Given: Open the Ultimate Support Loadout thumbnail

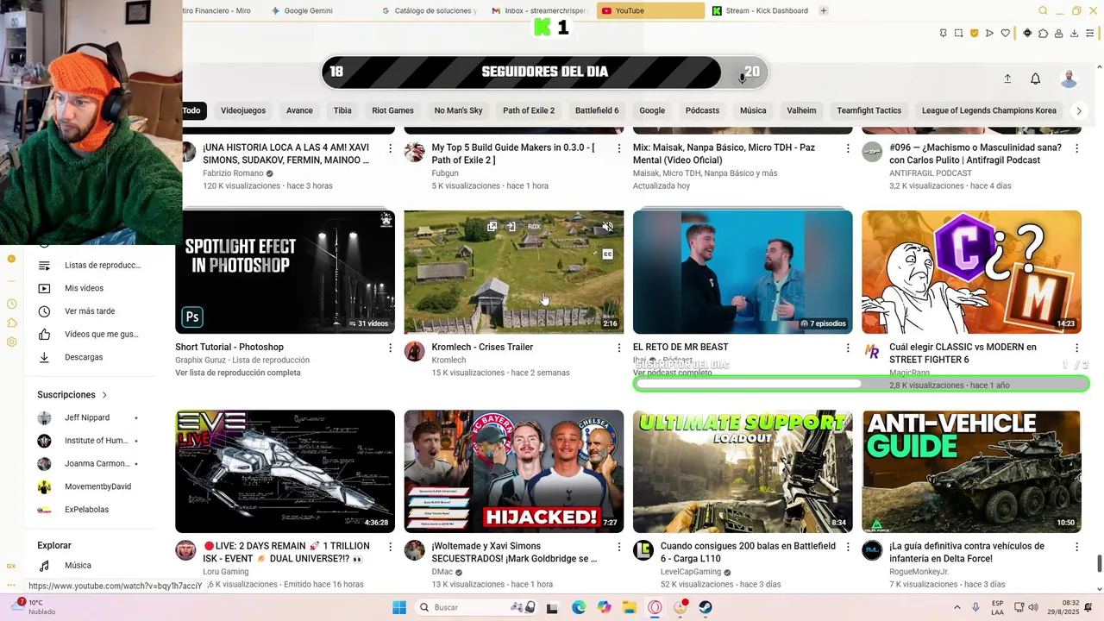Looking at the screenshot, I should 743,471.
